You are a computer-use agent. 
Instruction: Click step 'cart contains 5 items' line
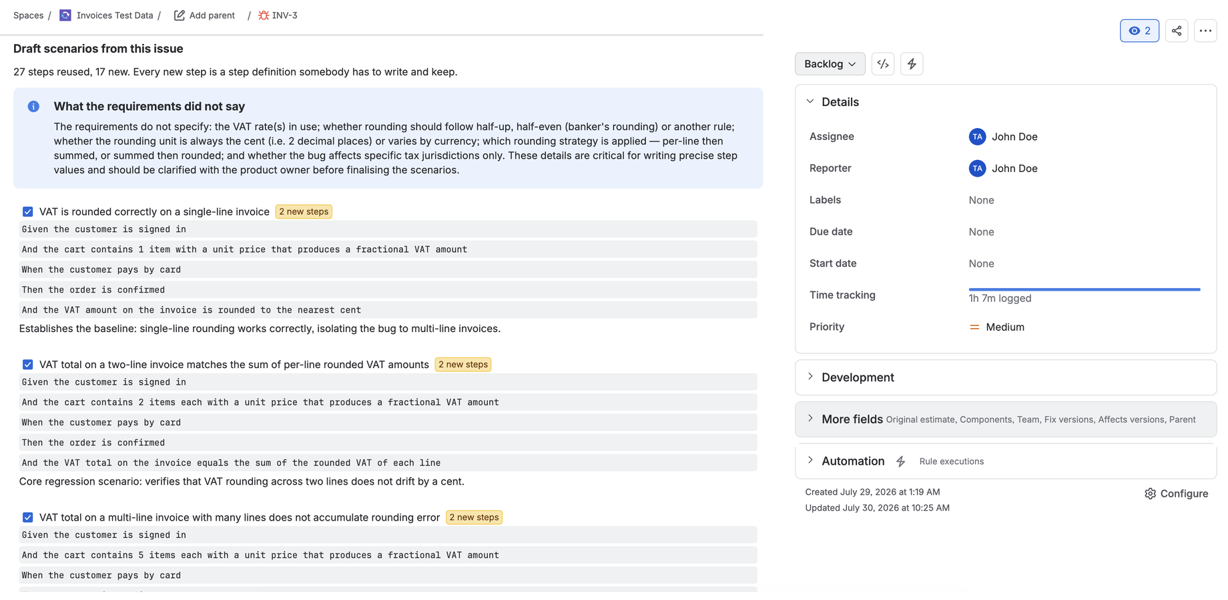click(x=388, y=555)
